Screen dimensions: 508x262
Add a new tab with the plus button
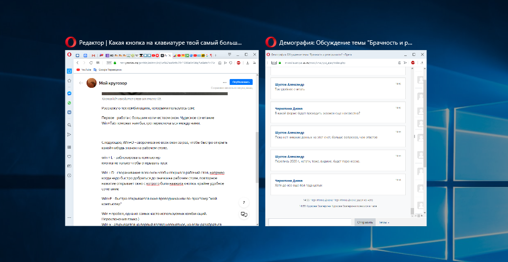tap(216, 55)
